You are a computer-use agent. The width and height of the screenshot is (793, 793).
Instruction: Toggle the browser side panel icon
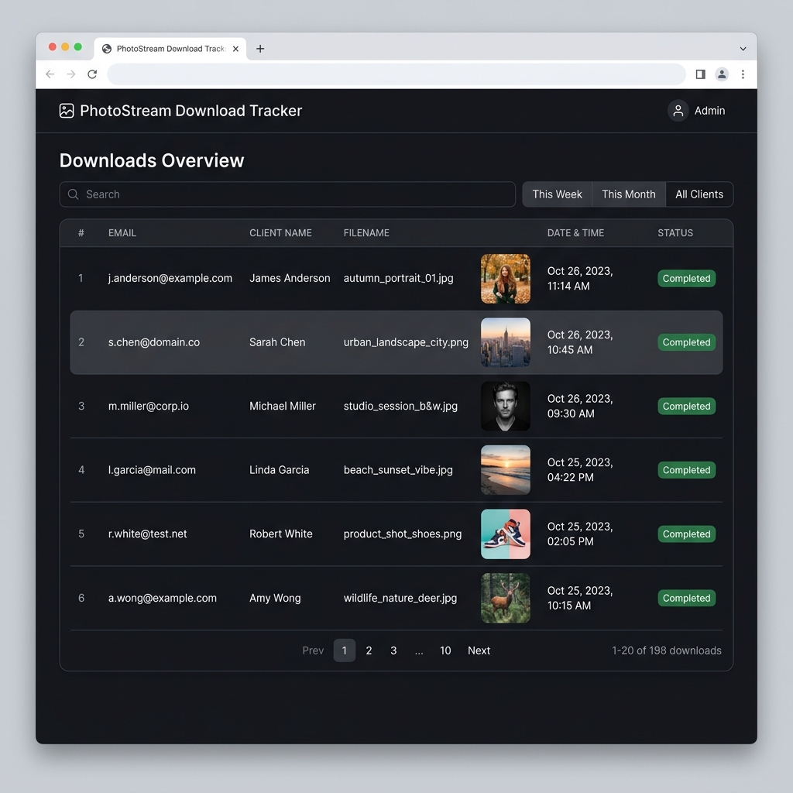pyautogui.click(x=700, y=74)
